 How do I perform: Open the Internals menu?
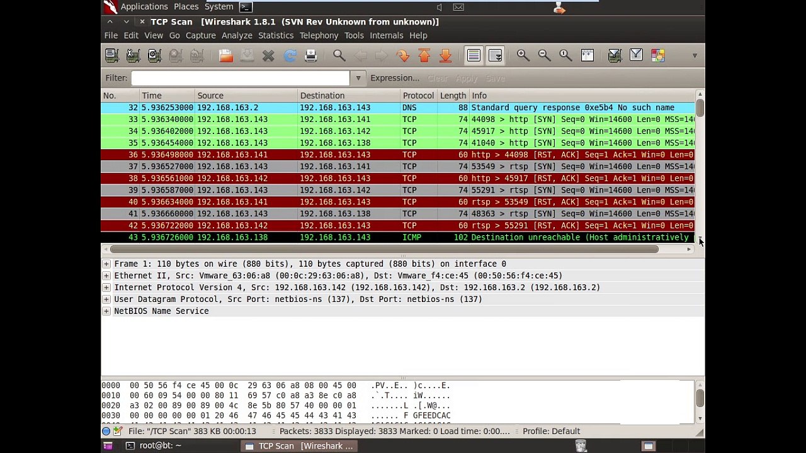[387, 35]
